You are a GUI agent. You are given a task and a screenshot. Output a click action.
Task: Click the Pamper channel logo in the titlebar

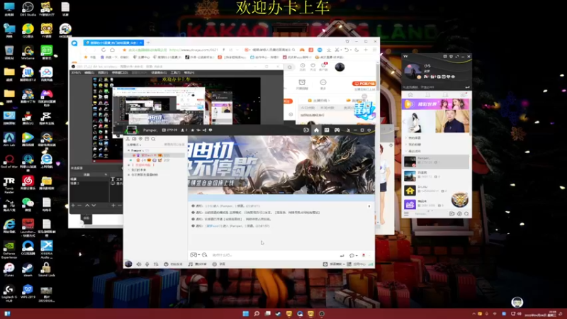[x=132, y=130]
